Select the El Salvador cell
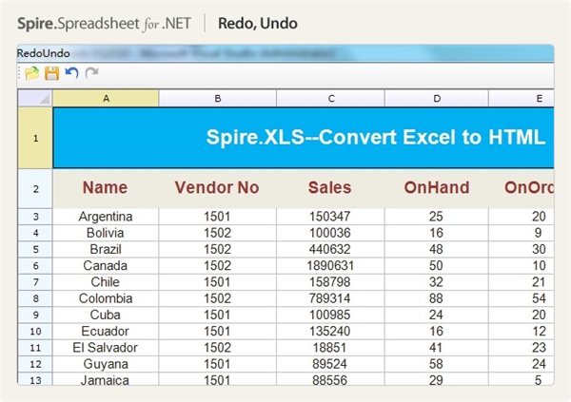Viewport: 571px width, 402px height. coord(106,348)
